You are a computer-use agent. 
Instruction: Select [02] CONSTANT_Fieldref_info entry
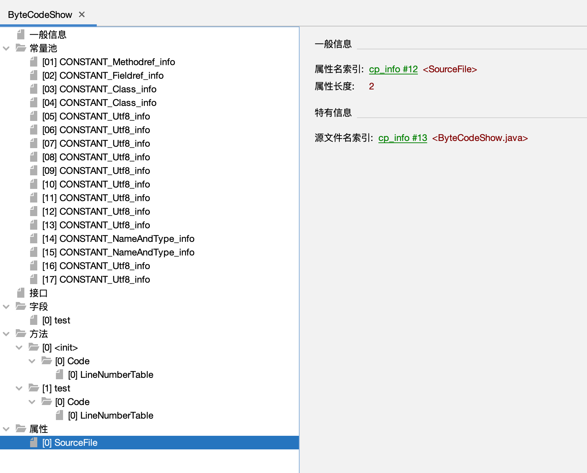click(102, 75)
